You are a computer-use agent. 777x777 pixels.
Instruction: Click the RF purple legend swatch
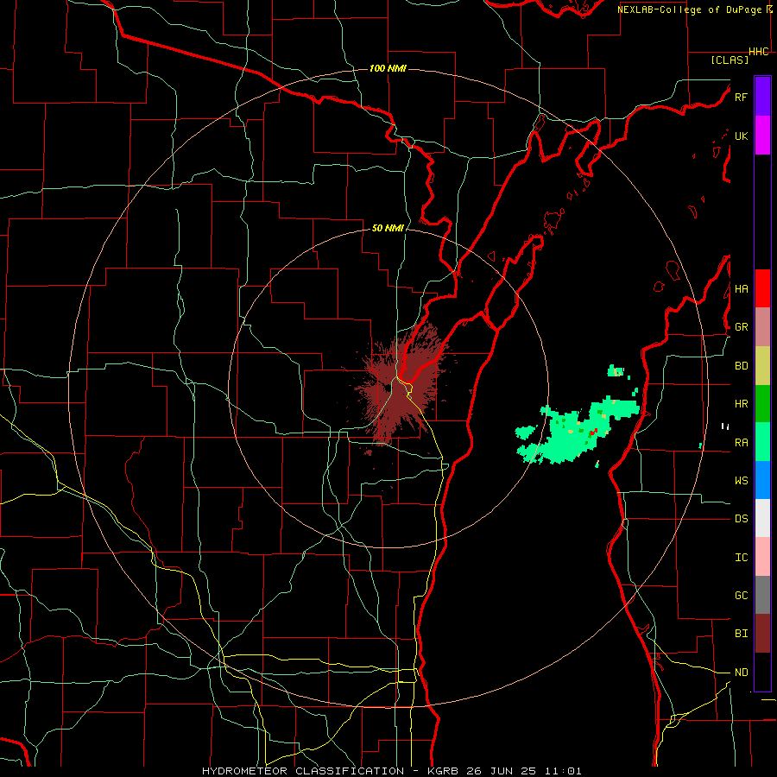pos(762,97)
